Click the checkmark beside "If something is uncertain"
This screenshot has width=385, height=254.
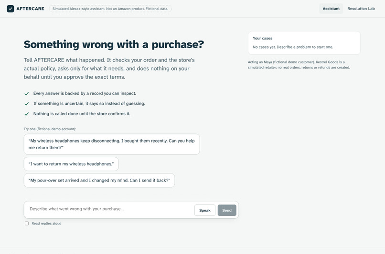[27, 103]
